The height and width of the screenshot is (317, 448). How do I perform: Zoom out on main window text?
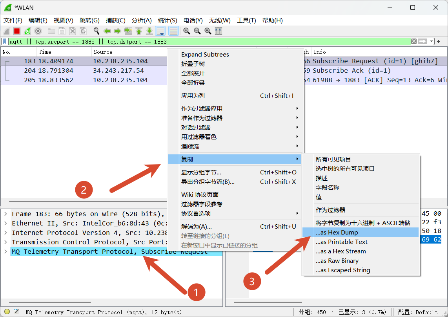(x=197, y=31)
